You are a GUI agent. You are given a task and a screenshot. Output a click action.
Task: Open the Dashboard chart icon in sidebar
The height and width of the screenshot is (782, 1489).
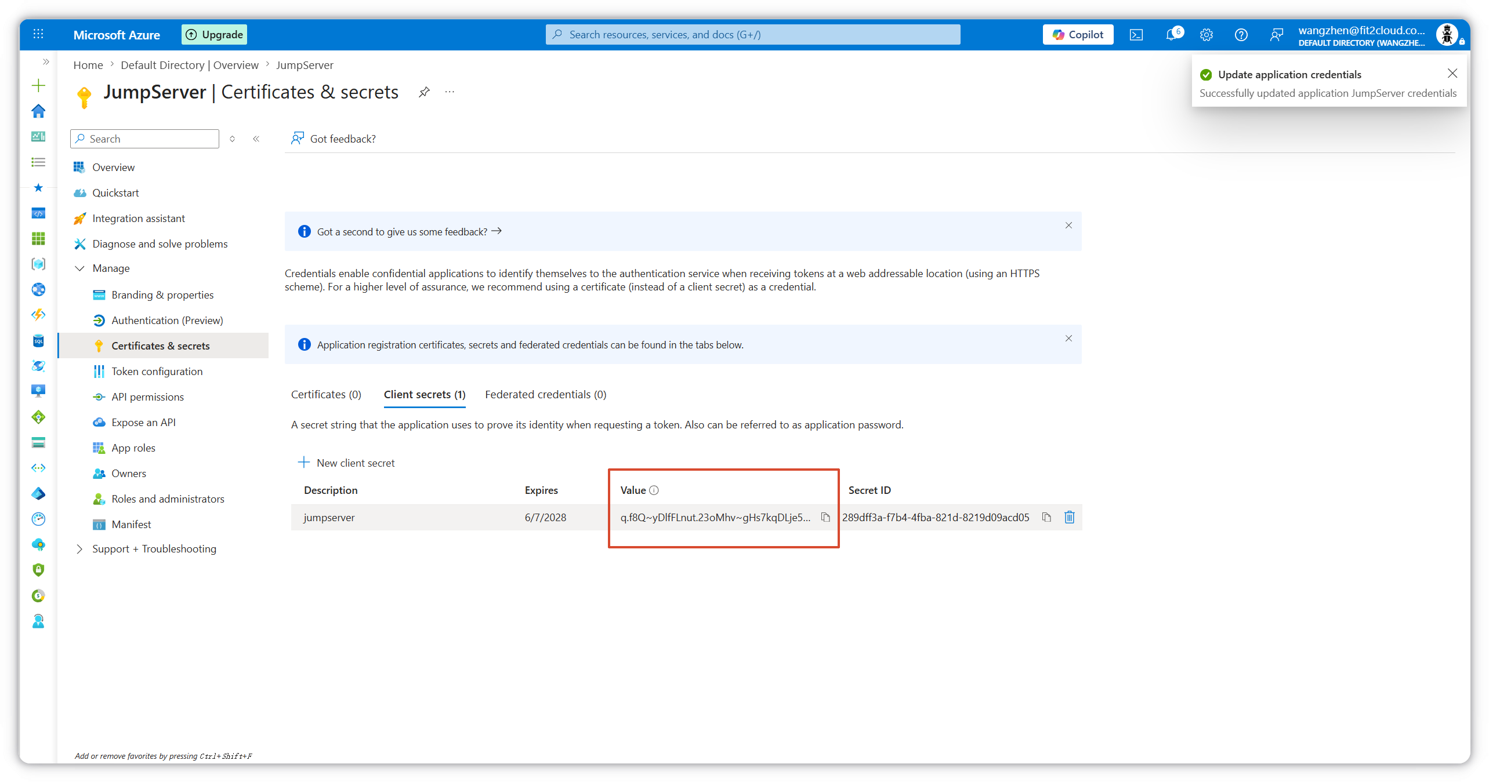38,137
